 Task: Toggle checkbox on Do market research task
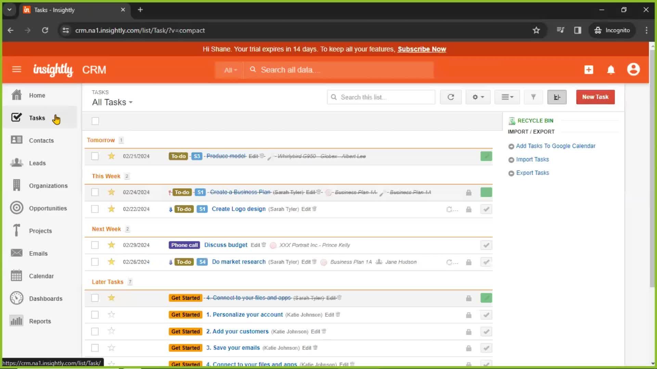click(x=95, y=262)
